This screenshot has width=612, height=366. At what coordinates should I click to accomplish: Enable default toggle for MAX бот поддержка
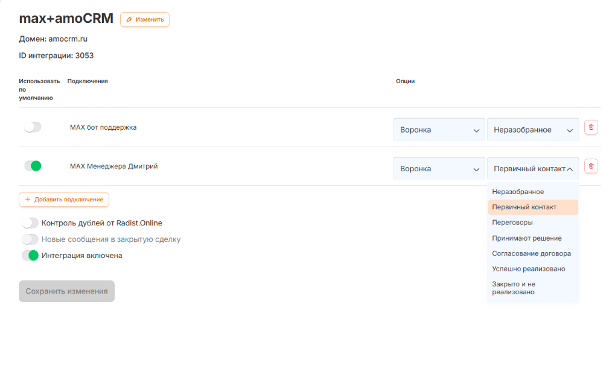[x=33, y=127]
